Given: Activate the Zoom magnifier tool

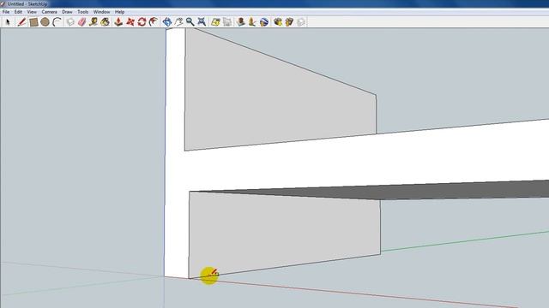Looking at the screenshot, I should [190, 22].
